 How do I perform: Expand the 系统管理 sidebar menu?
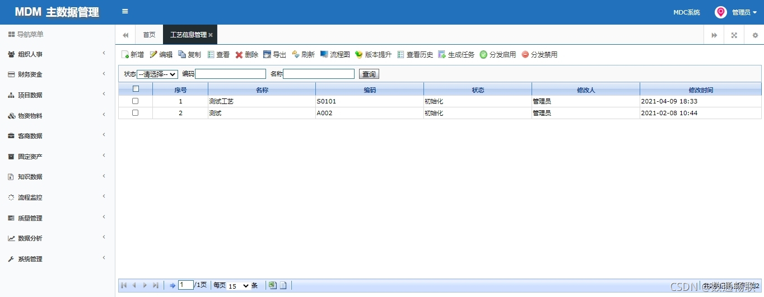pyautogui.click(x=57, y=259)
